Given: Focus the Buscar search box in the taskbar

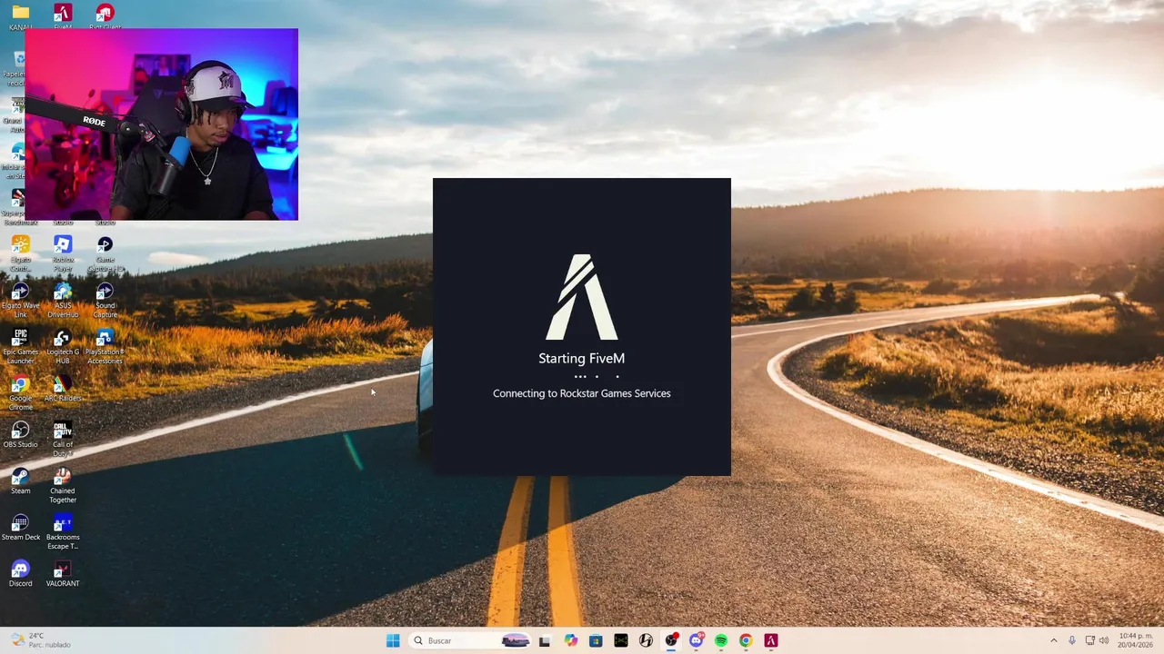Looking at the screenshot, I should (x=469, y=640).
